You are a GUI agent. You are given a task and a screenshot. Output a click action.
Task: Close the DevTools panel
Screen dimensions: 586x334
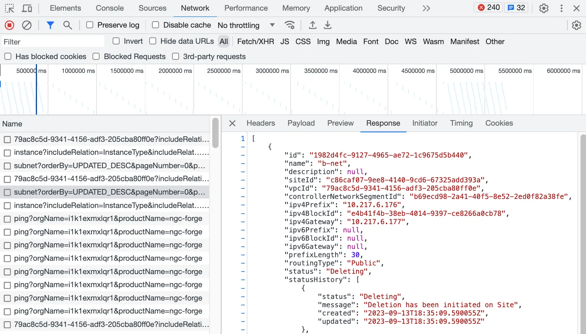click(x=577, y=8)
